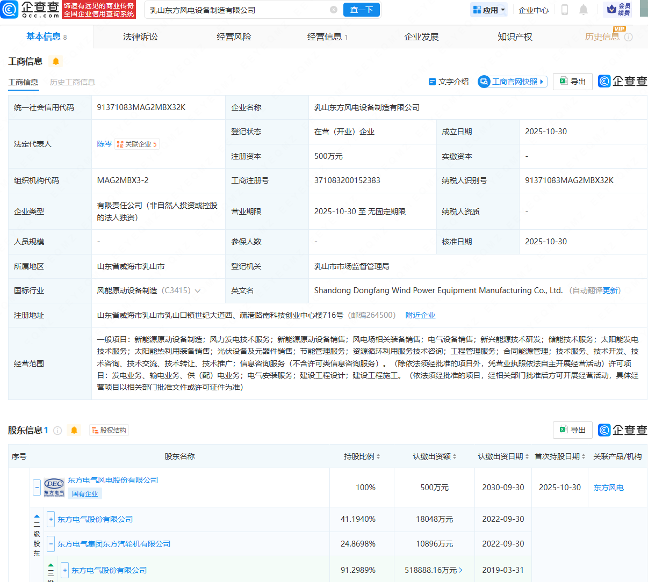Expand the 国标行业 industry chevron
Screen dimensions: 648x582
coord(198,290)
